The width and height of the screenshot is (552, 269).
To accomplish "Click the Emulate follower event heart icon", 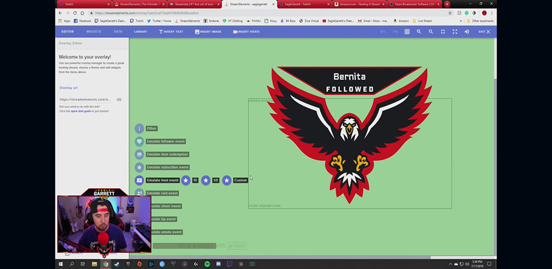I will point(140,141).
